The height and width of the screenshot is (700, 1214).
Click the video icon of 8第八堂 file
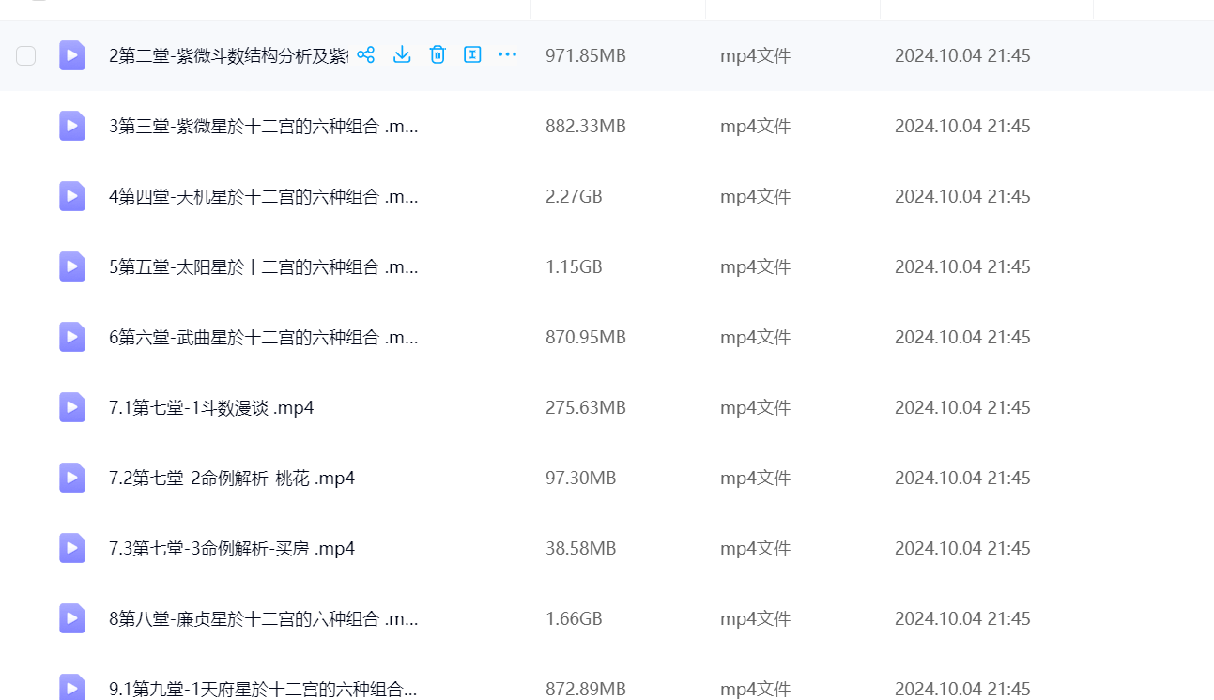[x=72, y=618]
